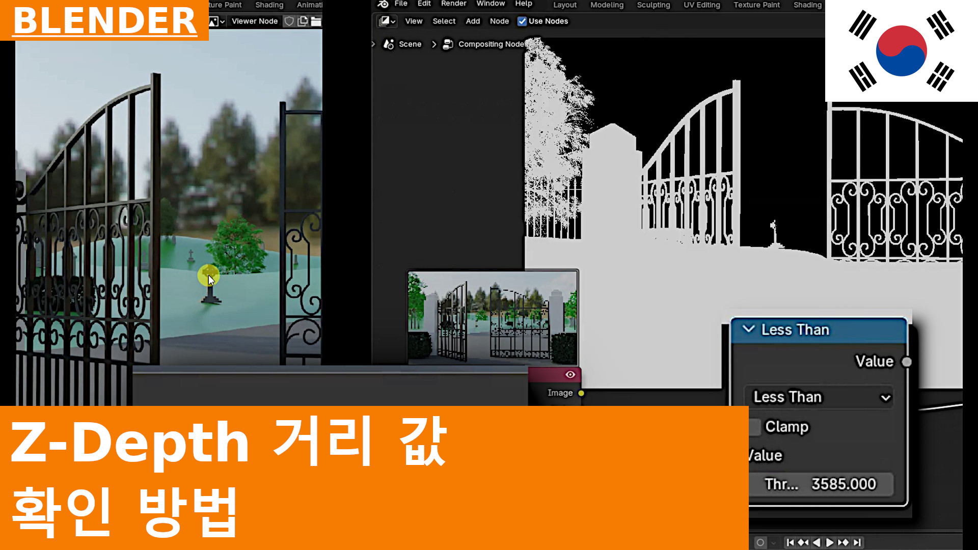Image resolution: width=978 pixels, height=550 pixels.
Task: Click the fake user shield icon beside Viewer Node
Action: click(289, 21)
